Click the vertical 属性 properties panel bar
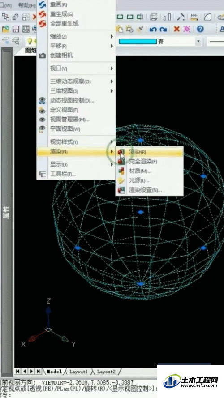 coord(7,211)
